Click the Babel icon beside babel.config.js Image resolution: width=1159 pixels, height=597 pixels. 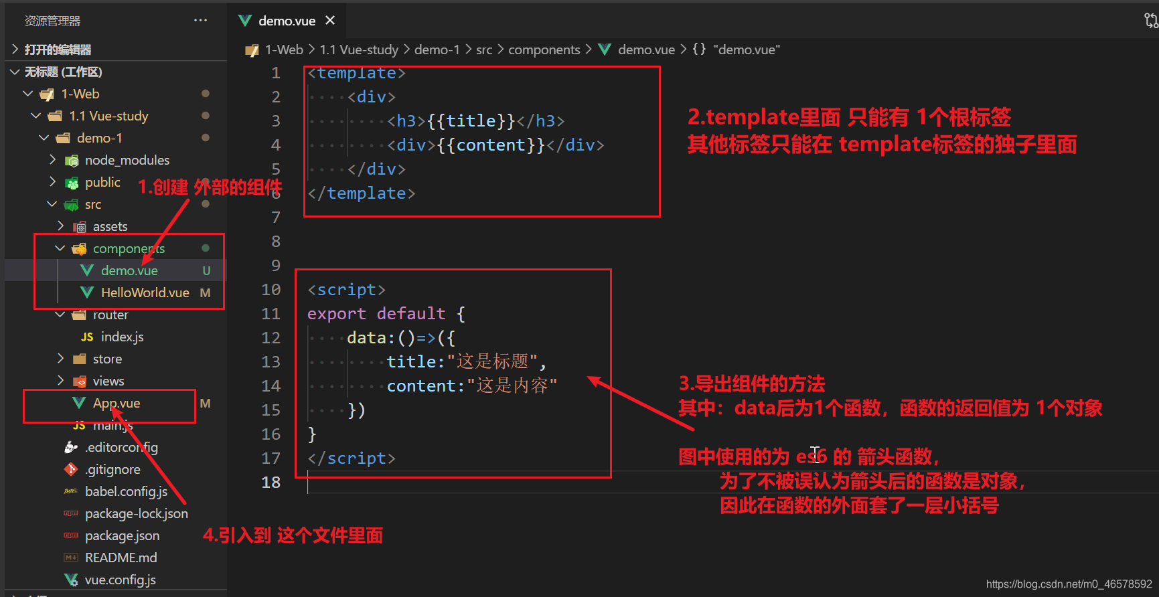point(71,491)
